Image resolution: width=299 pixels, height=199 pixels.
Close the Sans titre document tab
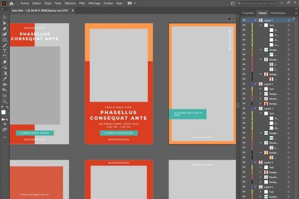[73, 11]
